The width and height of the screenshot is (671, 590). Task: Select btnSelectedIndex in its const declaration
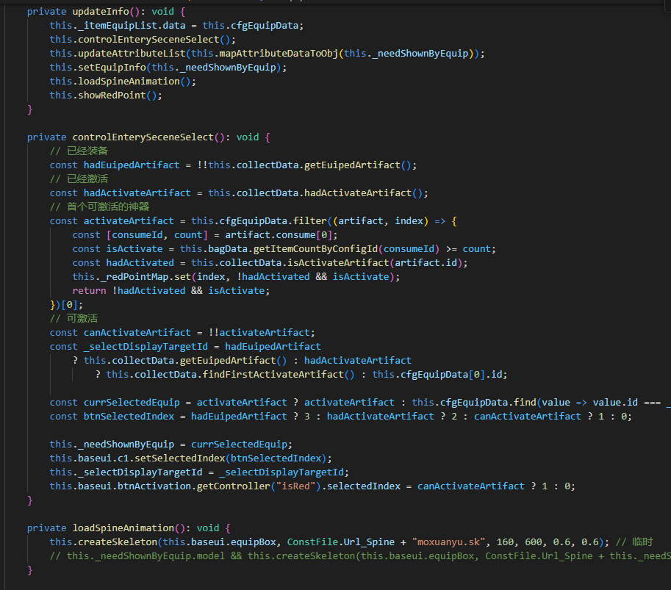pyautogui.click(x=129, y=417)
